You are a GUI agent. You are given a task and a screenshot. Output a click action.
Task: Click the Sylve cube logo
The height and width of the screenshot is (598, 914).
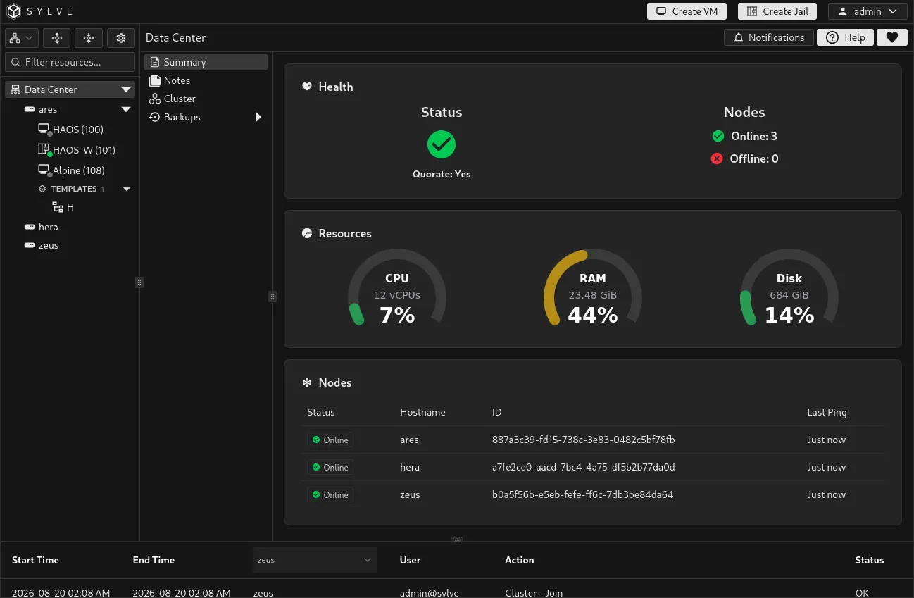click(14, 11)
